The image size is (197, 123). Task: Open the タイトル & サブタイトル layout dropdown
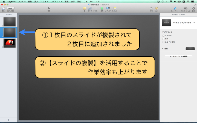point(194,22)
